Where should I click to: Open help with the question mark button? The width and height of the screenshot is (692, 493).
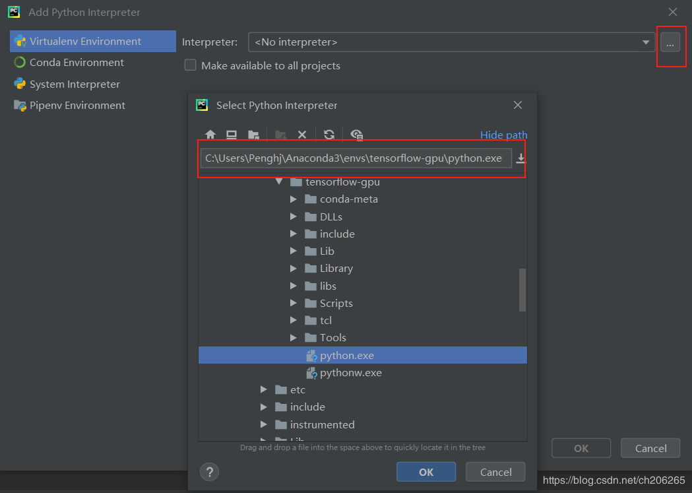point(210,472)
